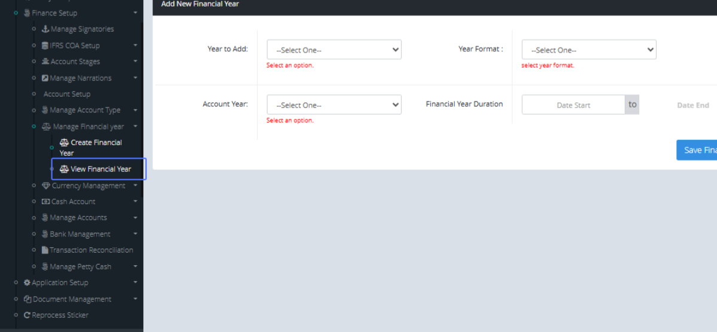Click the Date End field
717x332 pixels.
point(693,105)
